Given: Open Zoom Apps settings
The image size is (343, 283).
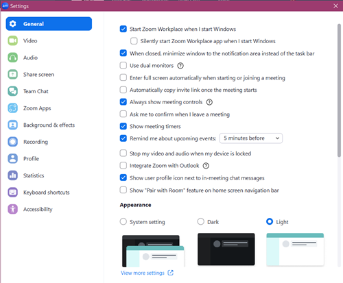Looking at the screenshot, I should click(49, 108).
